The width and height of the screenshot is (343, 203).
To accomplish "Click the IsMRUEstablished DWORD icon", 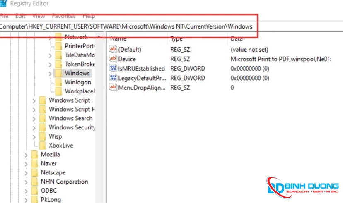I will tap(113, 68).
